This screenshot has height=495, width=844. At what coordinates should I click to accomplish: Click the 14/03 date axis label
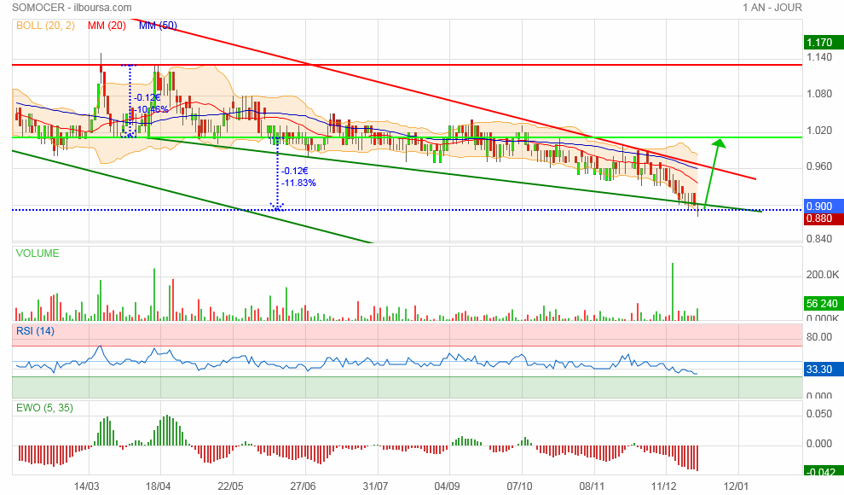[86, 486]
